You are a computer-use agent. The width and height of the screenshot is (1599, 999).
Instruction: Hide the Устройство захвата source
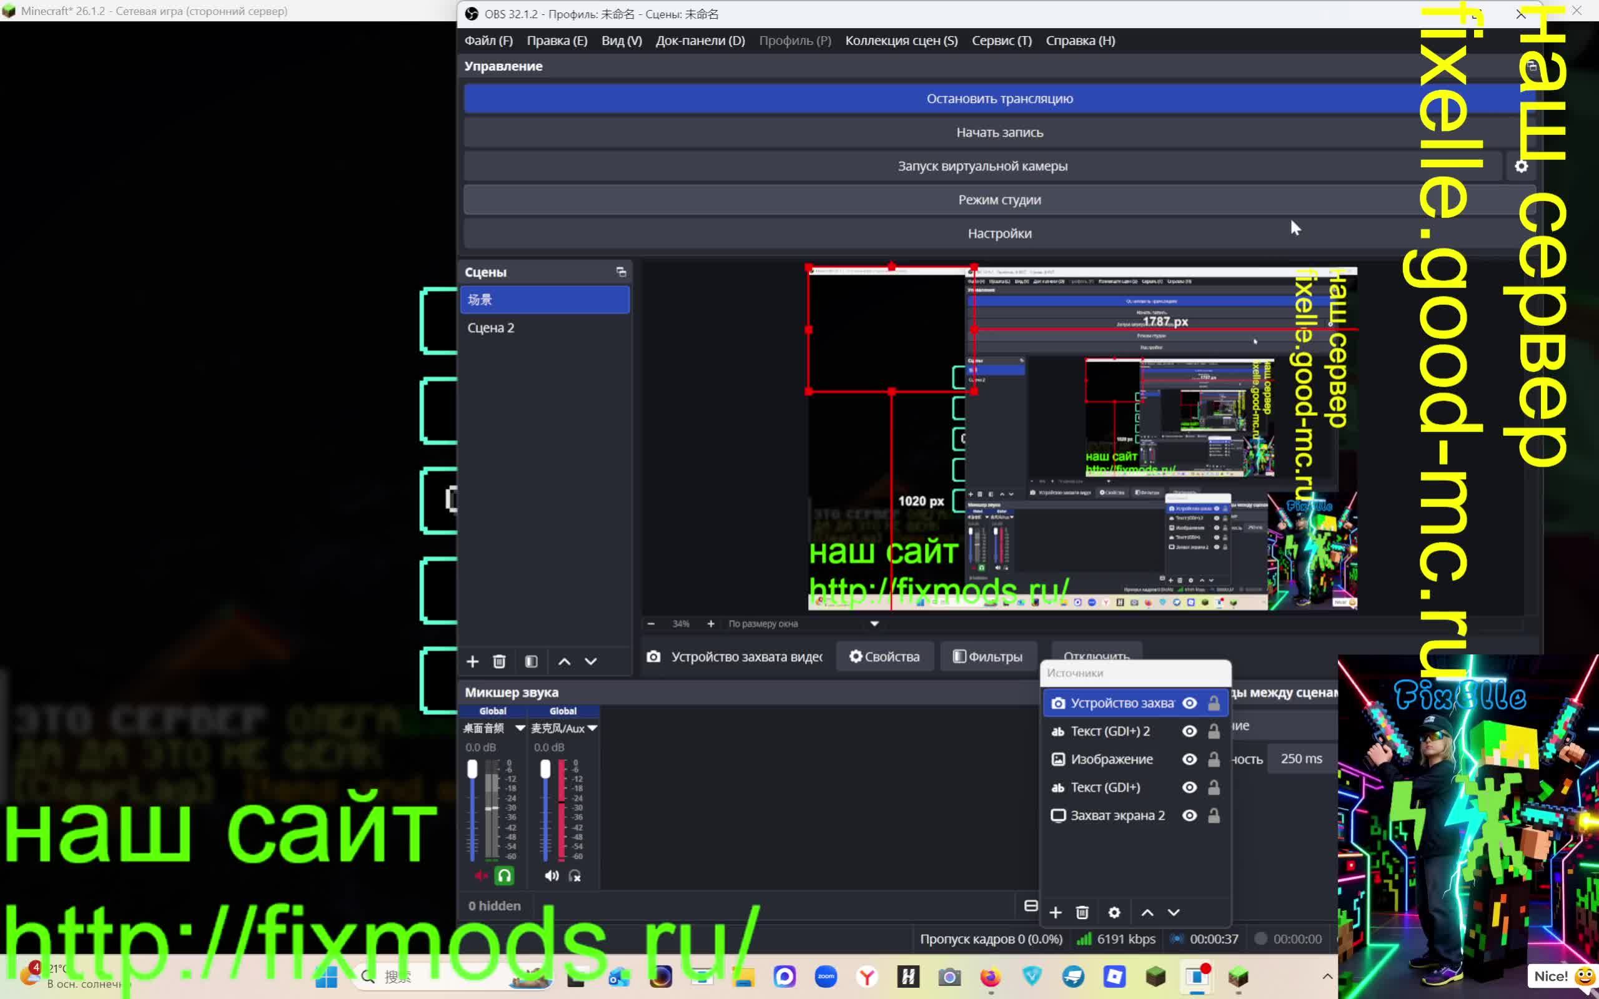1189,703
